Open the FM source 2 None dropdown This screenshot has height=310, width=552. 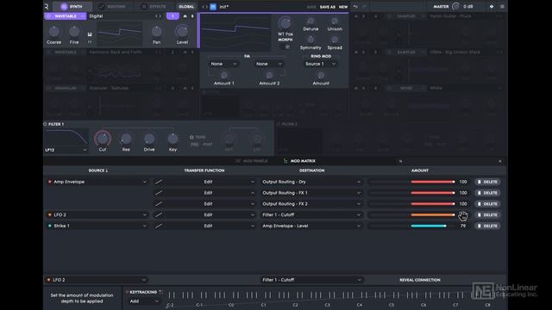[269, 64]
